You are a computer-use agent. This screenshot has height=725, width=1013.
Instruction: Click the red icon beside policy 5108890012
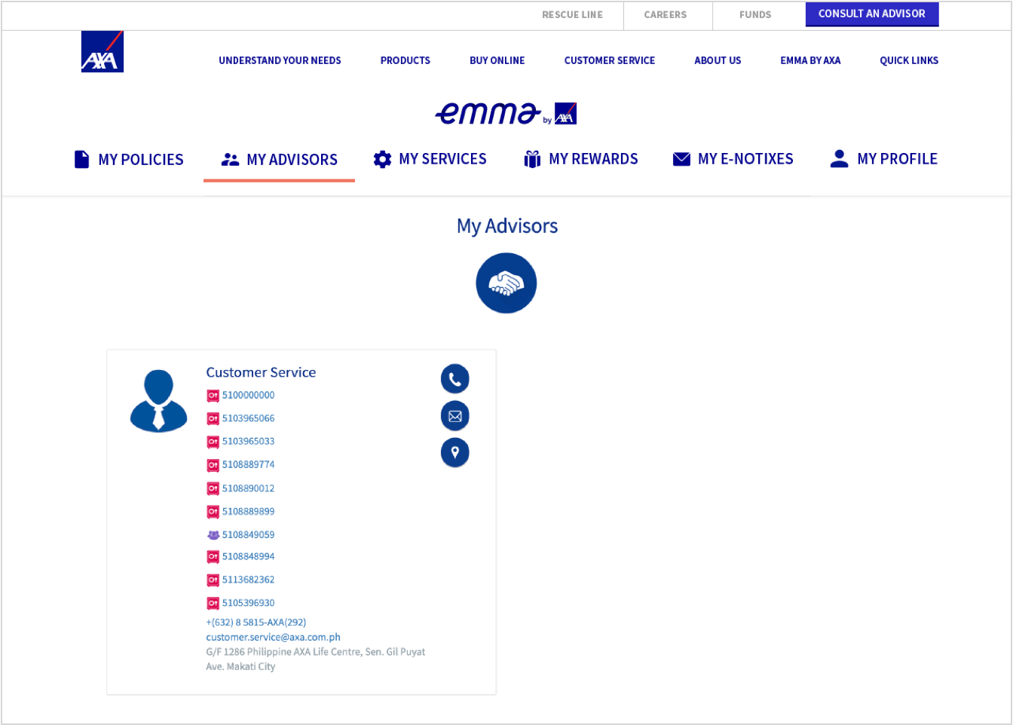pos(213,489)
